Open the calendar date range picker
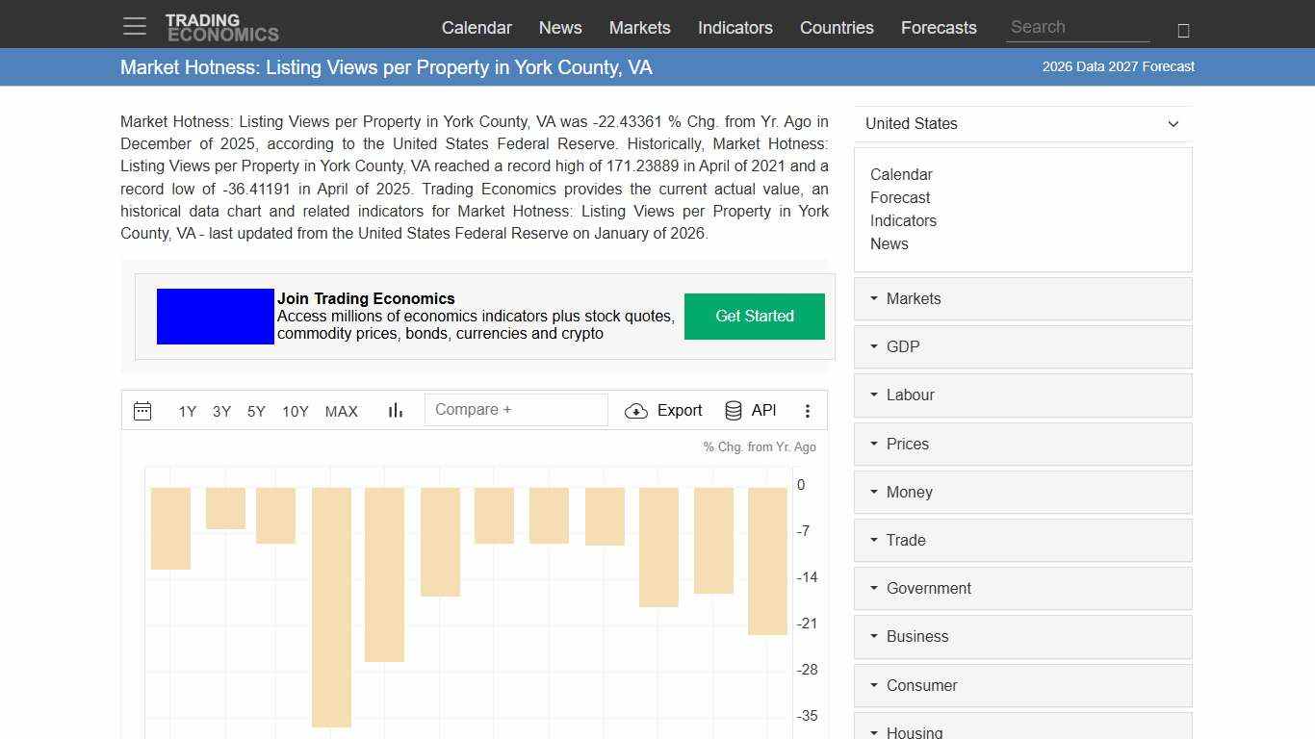The width and height of the screenshot is (1315, 739). [142, 411]
